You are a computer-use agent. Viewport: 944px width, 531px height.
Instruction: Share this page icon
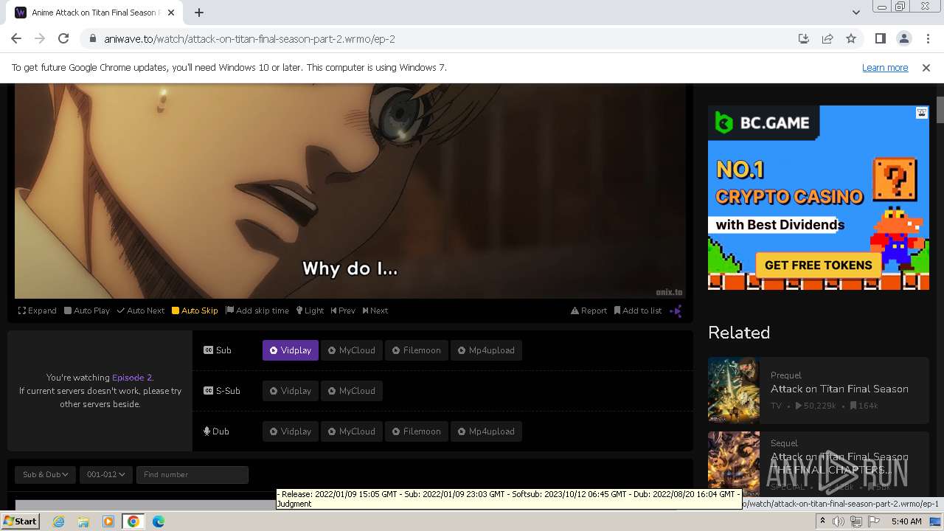[827, 39]
